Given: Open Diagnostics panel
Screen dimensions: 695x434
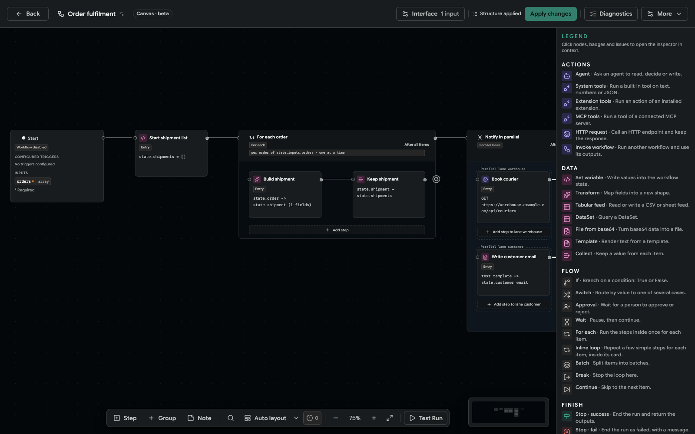Looking at the screenshot, I should (611, 14).
